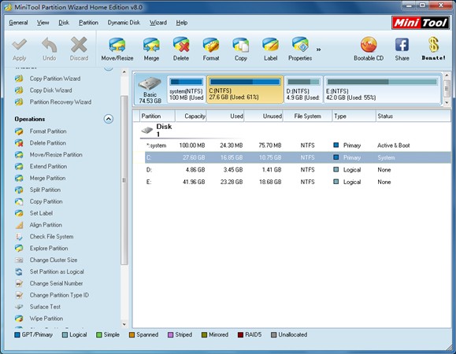456x354 pixels.
Task: Click the Move/Resize Partition sidebar icon
Action: 19,154
